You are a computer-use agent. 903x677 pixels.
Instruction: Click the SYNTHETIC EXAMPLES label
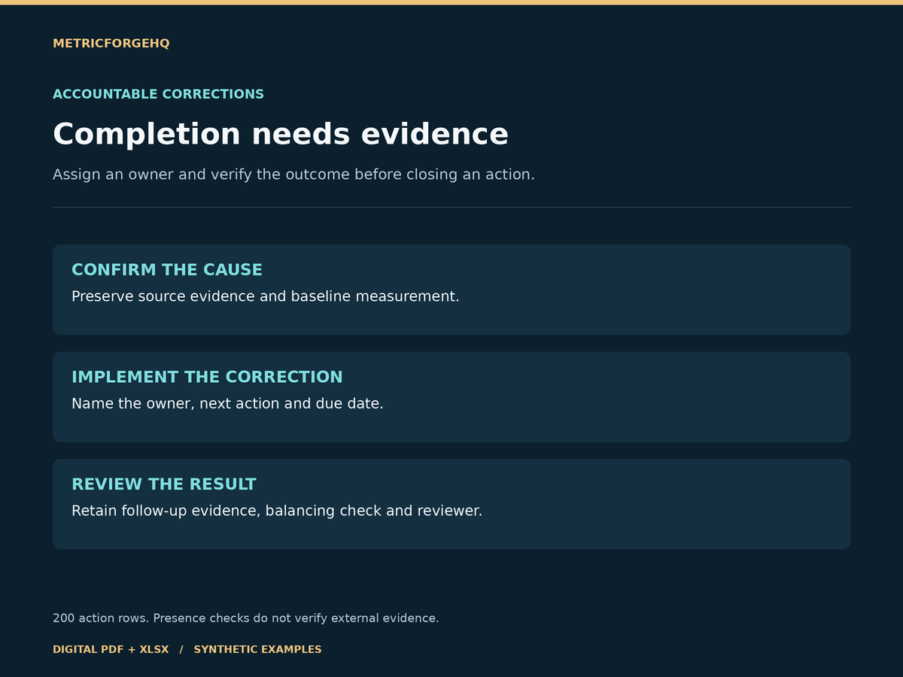(257, 649)
